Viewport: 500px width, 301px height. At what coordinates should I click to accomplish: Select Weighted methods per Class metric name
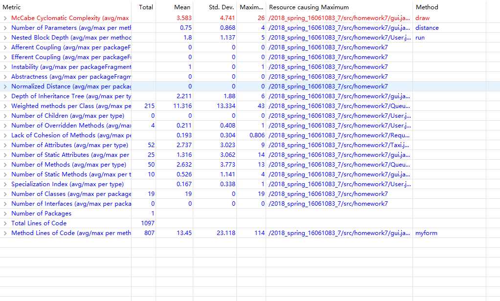(x=71, y=106)
